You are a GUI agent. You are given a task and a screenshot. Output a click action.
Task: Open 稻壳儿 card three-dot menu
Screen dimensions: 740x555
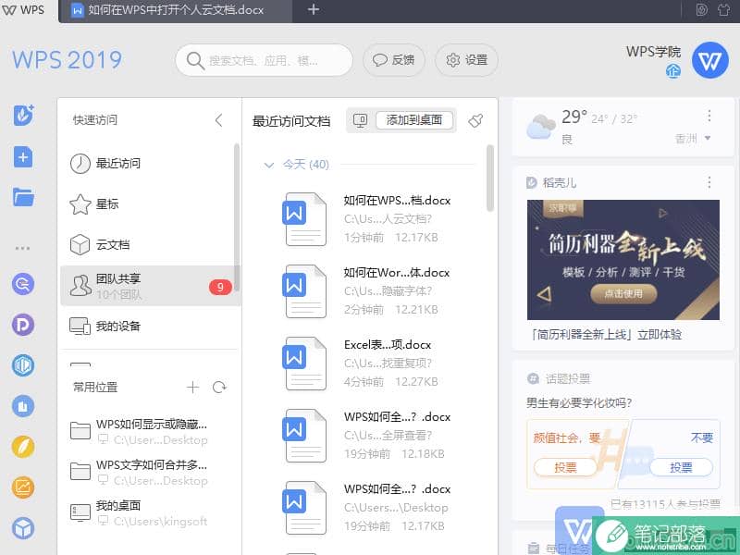point(709,182)
